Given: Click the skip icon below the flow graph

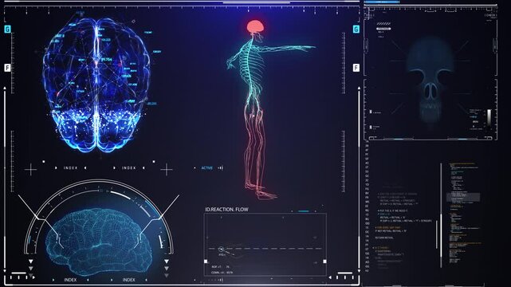Looking at the screenshot, I should coord(221,280).
